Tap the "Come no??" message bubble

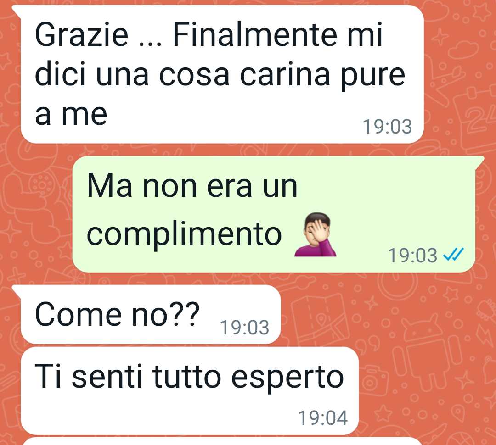click(x=151, y=314)
